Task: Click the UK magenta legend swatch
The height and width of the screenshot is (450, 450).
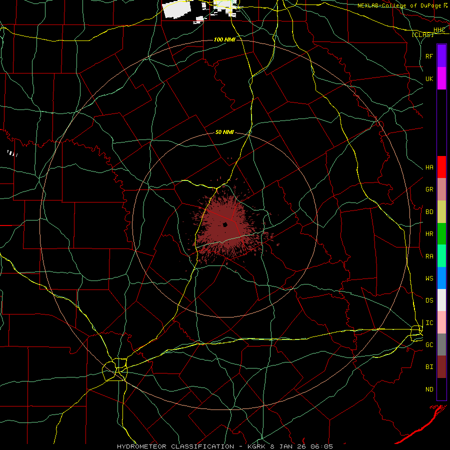Action: coord(441,78)
